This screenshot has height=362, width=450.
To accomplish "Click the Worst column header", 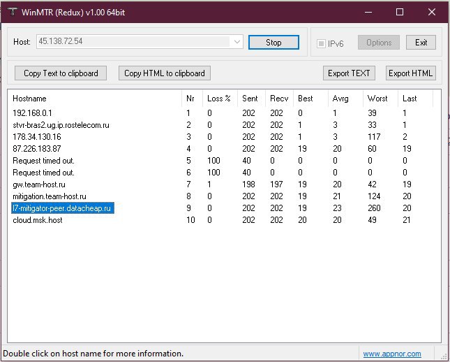I will [380, 99].
